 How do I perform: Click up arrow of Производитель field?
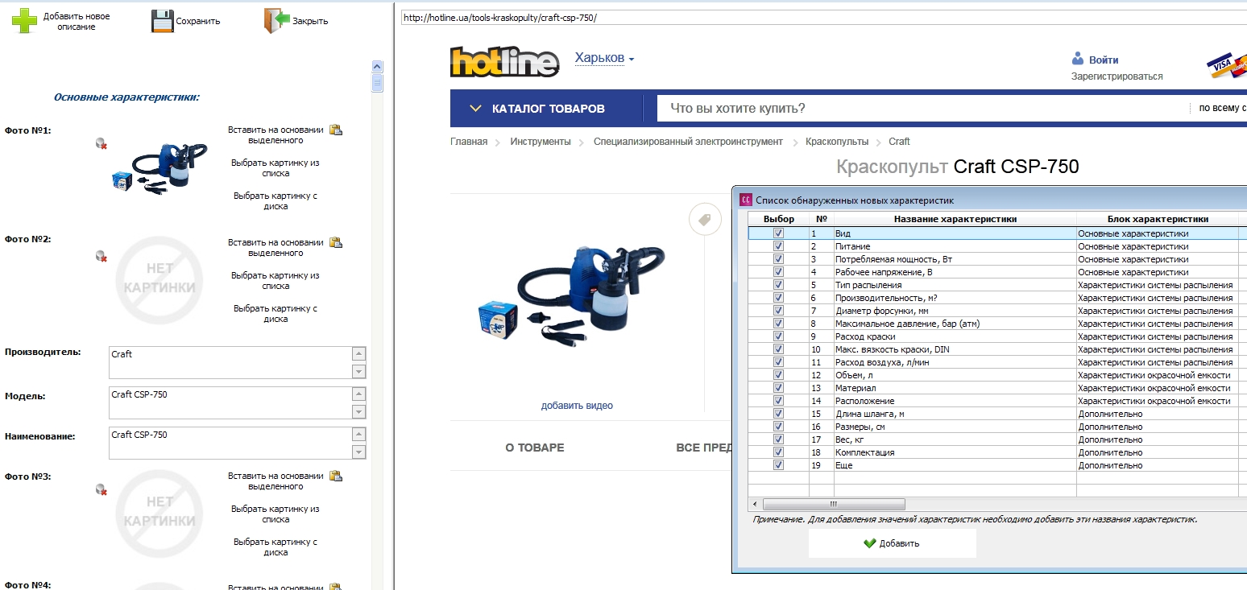tap(359, 354)
